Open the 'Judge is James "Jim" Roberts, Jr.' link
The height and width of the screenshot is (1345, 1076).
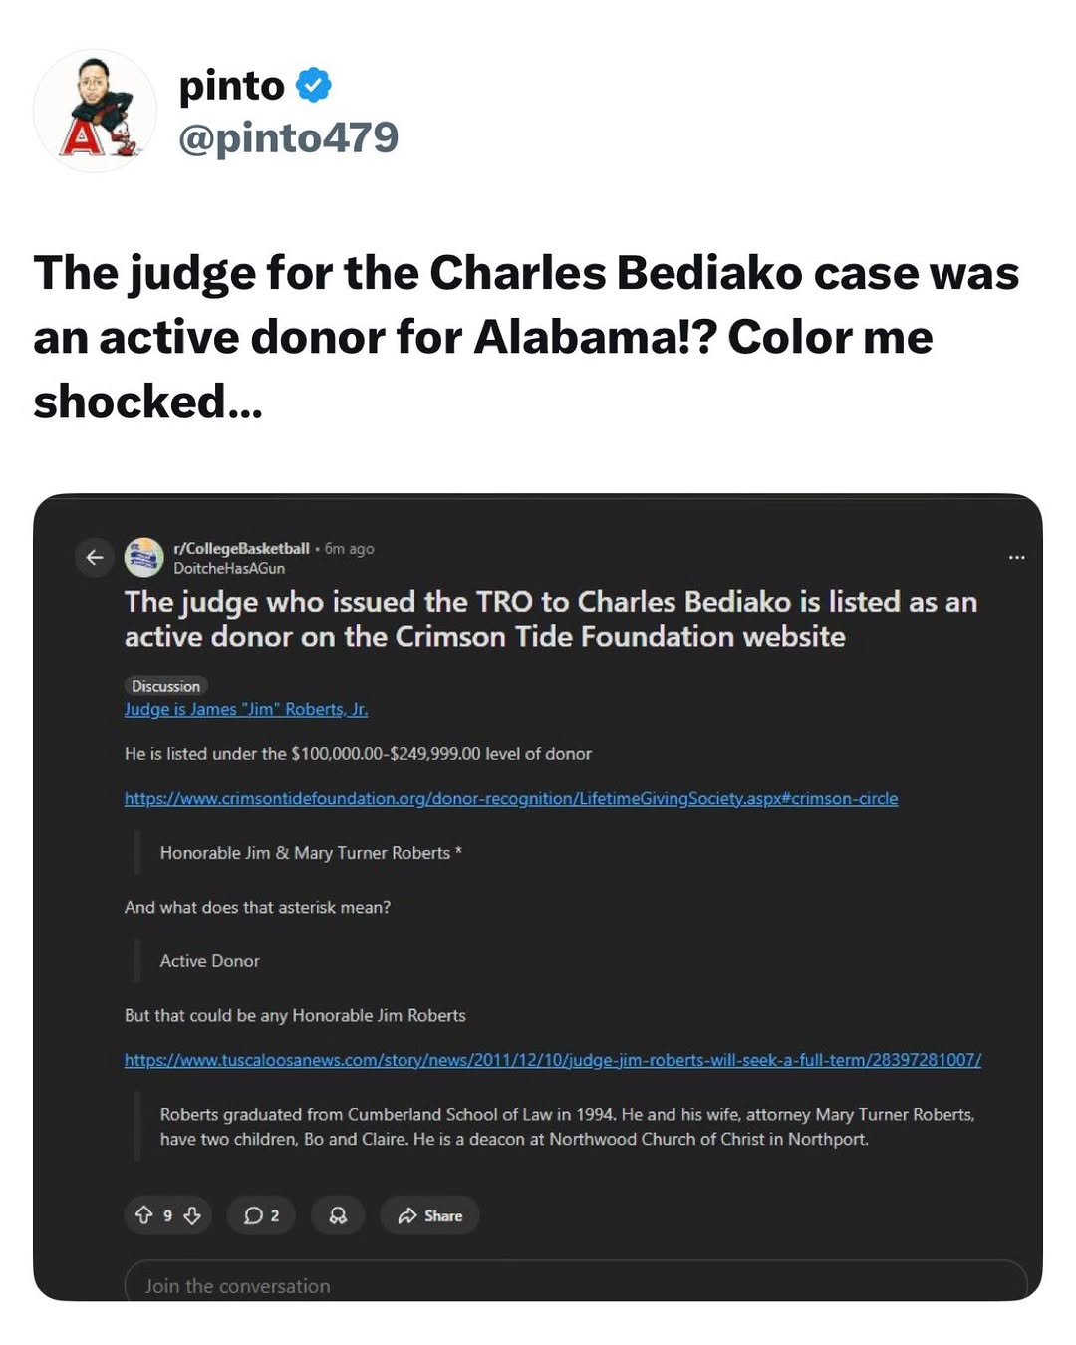click(246, 709)
